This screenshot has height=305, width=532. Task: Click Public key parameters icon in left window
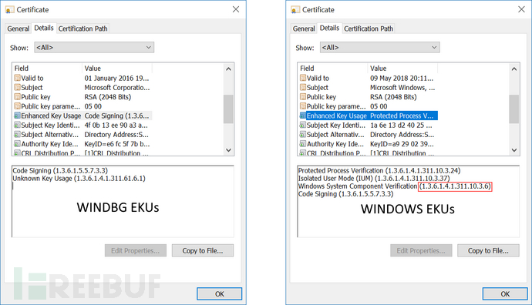point(17,106)
